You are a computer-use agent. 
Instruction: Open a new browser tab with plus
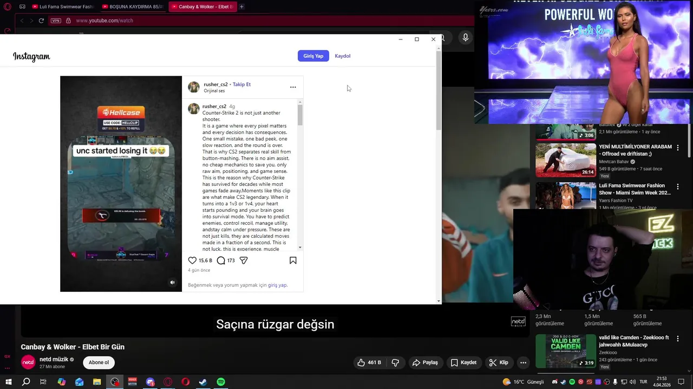tap(241, 6)
